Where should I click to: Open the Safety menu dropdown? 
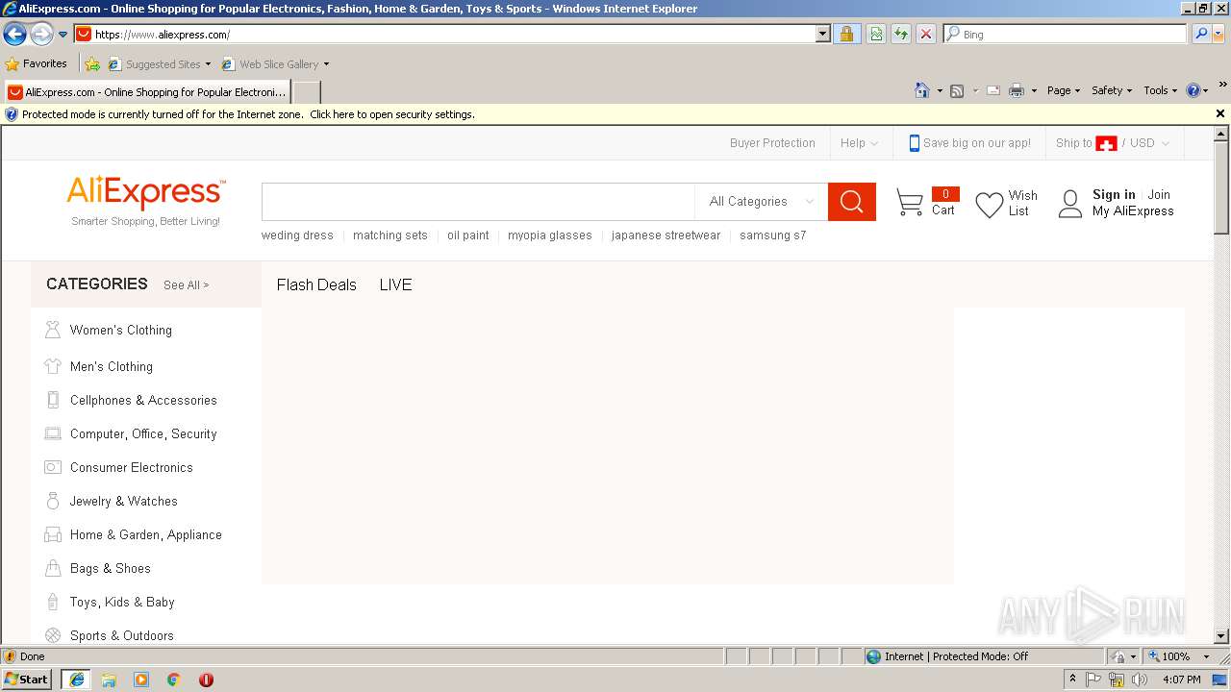pyautogui.click(x=1112, y=90)
